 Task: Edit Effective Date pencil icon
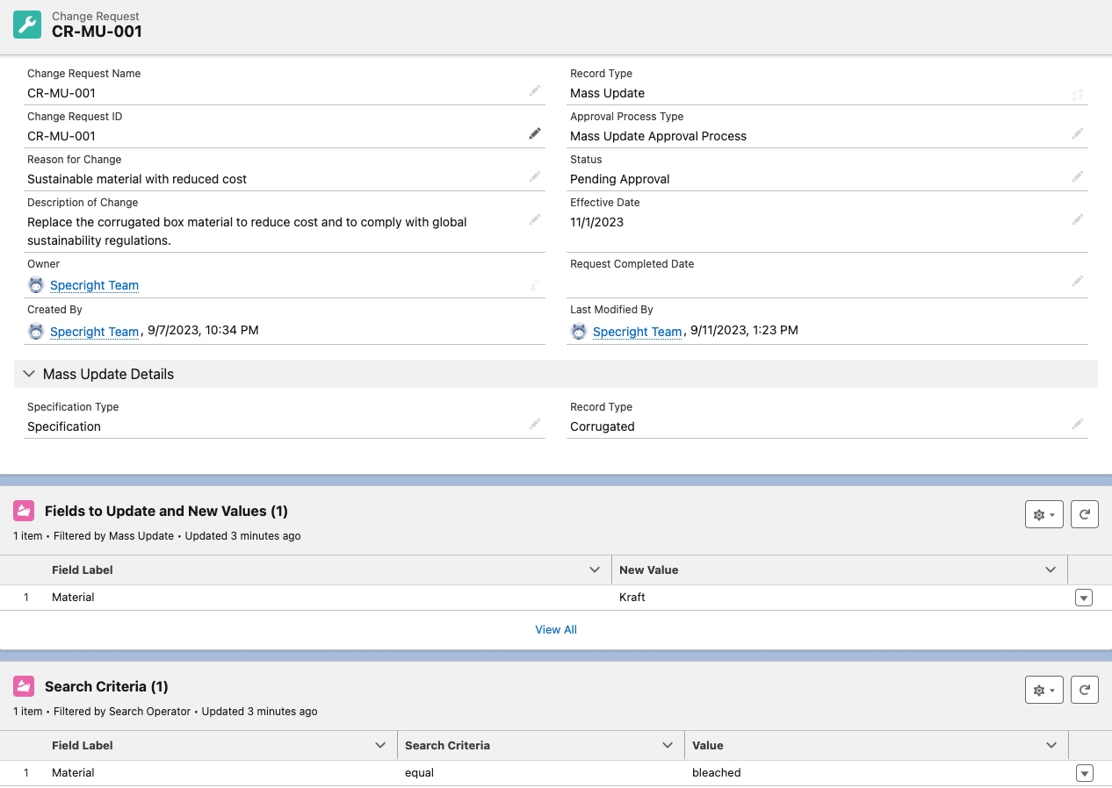[x=1078, y=220]
